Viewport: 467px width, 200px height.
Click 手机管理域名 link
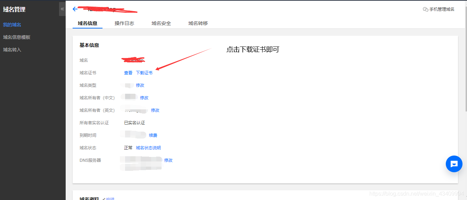pyautogui.click(x=442, y=9)
